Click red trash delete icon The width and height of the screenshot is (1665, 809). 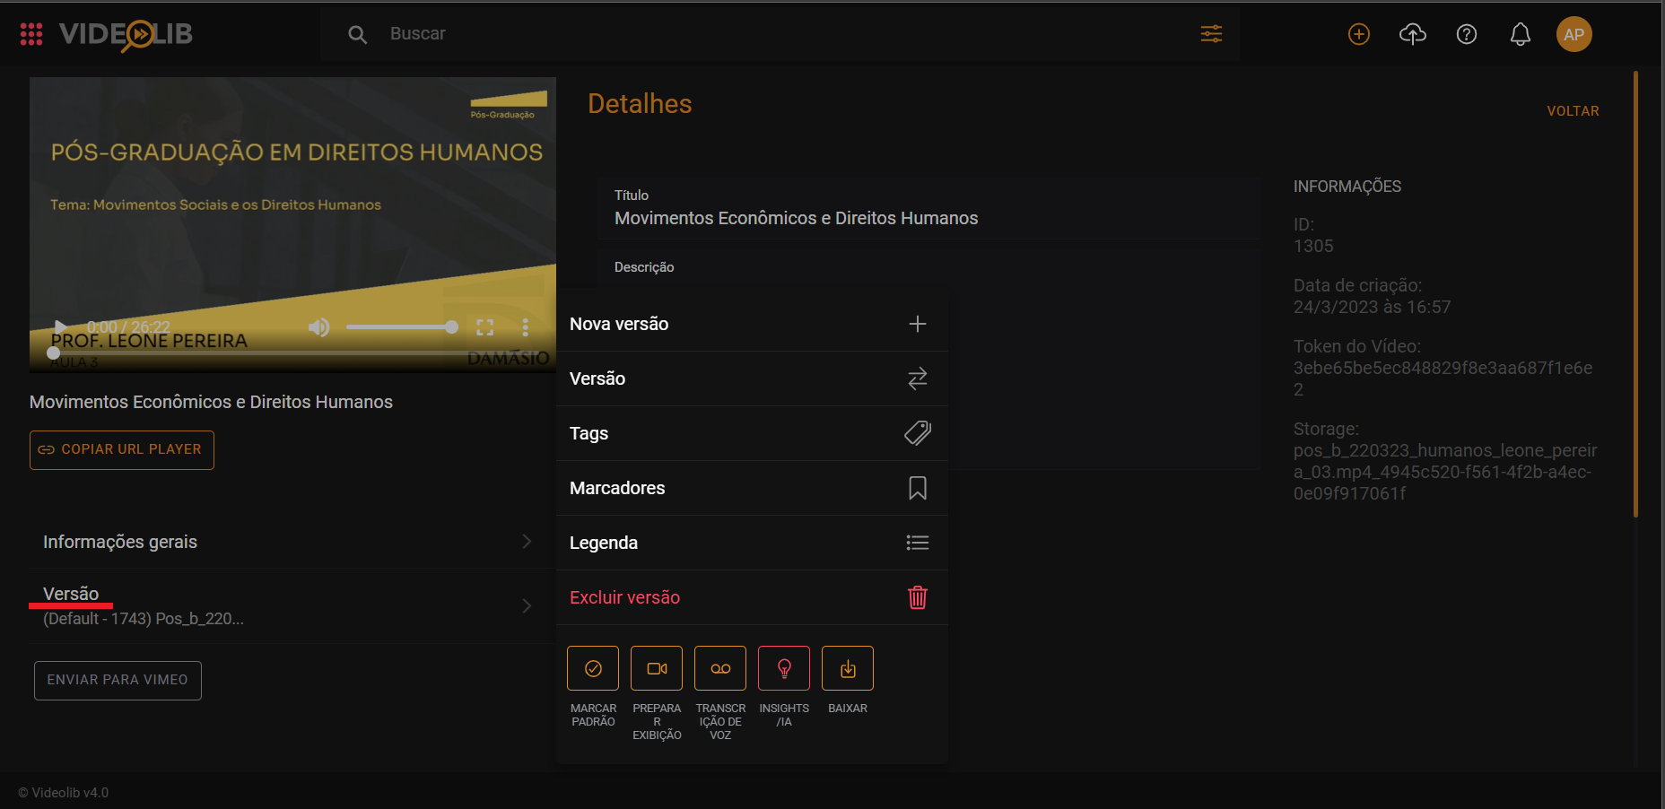917,597
